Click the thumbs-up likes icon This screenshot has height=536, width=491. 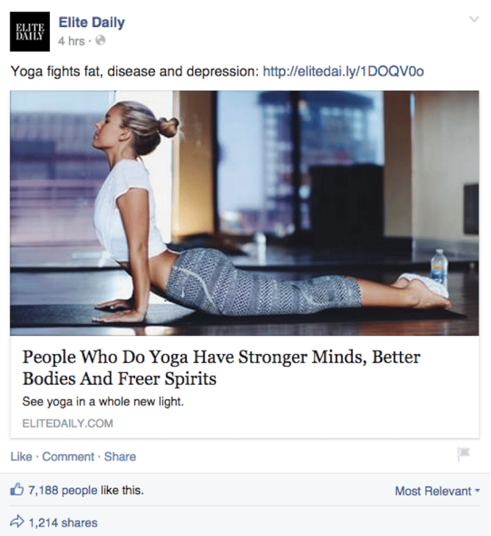(x=17, y=490)
